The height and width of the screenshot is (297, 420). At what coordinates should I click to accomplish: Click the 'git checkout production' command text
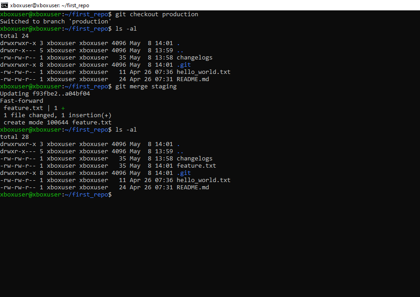click(x=156, y=14)
